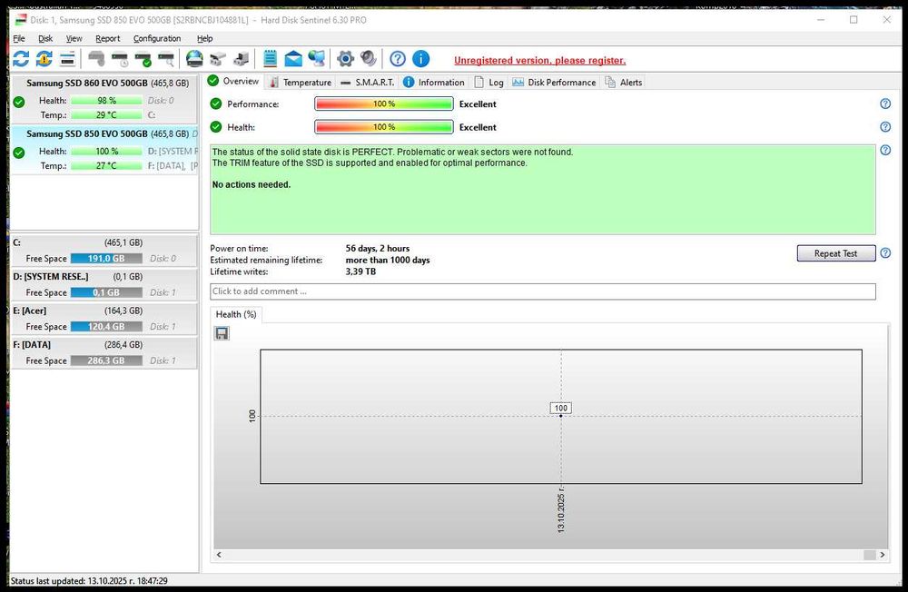Click help icon beside green status box

885,150
